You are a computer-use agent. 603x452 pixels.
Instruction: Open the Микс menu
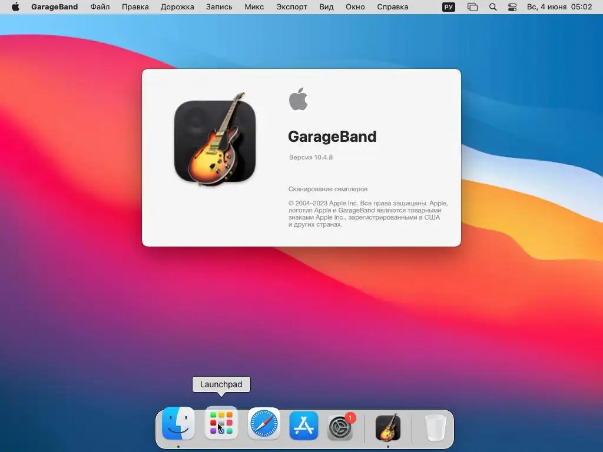point(254,7)
